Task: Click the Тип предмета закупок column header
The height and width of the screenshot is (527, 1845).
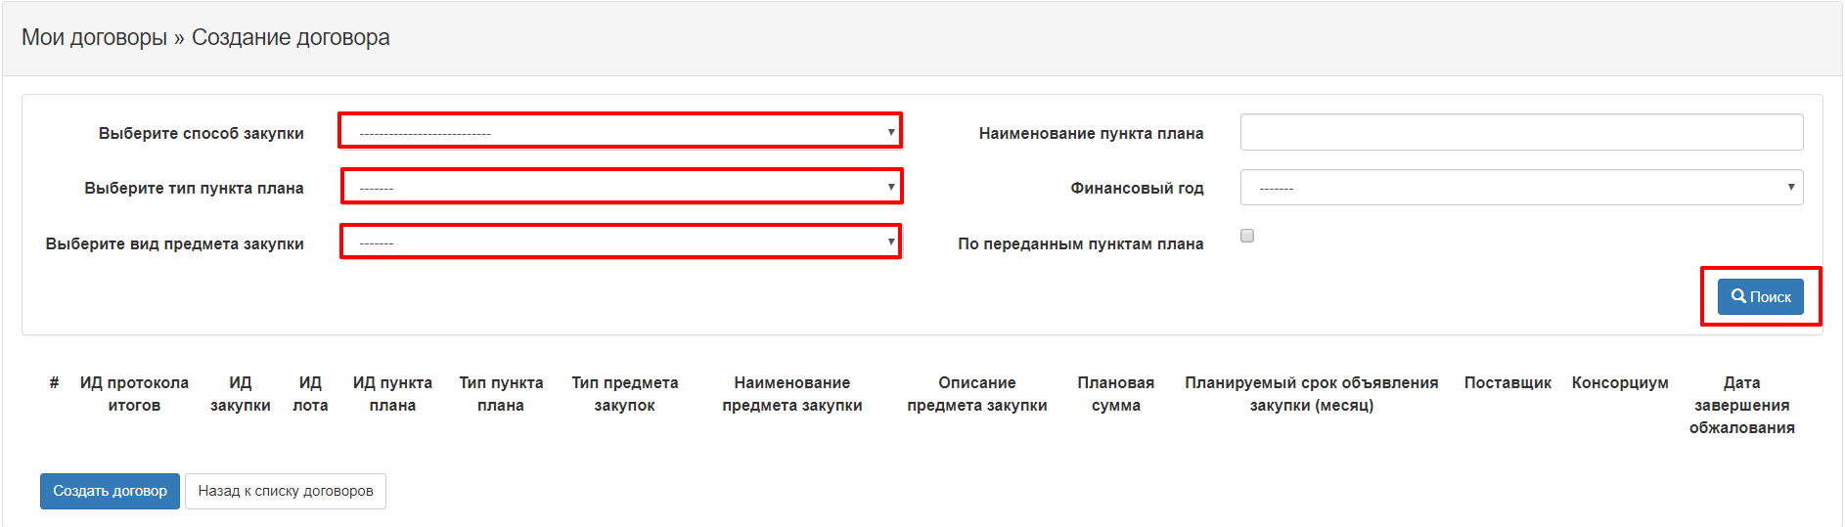Action: (x=624, y=394)
